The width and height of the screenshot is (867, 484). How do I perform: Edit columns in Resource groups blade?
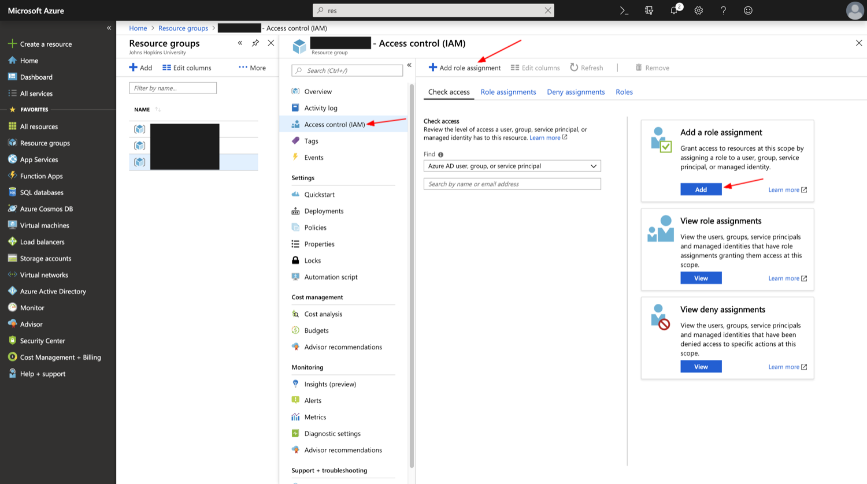(187, 68)
